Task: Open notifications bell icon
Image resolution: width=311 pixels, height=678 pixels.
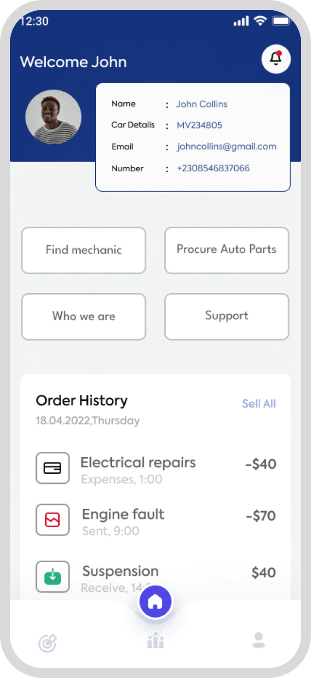Action: [x=276, y=59]
